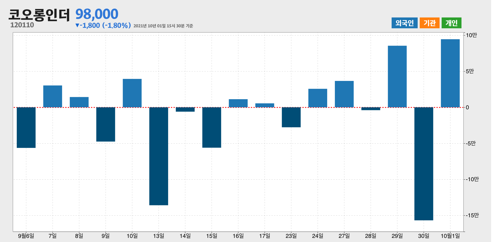The width and height of the screenshot is (495, 242).
Task: Click the 10일 positive bar
Action: click(132, 93)
